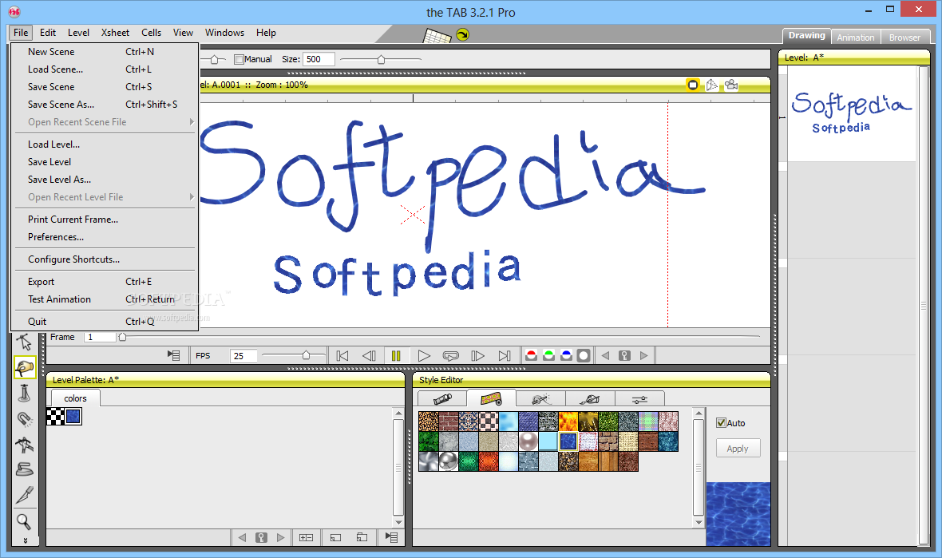
Task: Select the Iron tool
Action: (x=24, y=469)
